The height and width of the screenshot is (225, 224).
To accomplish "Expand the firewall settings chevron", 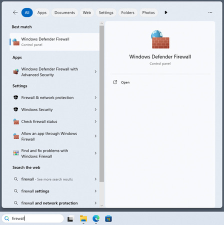I will [95, 191].
